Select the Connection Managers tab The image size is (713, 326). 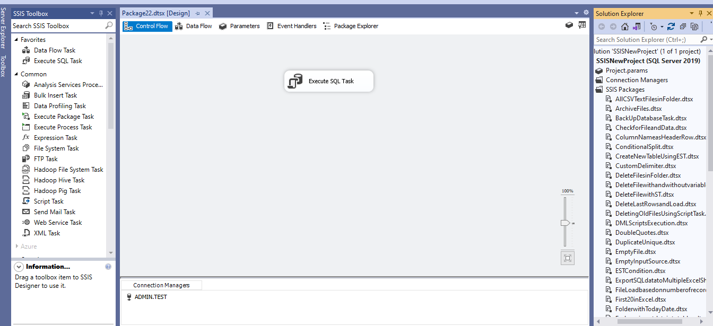click(161, 285)
